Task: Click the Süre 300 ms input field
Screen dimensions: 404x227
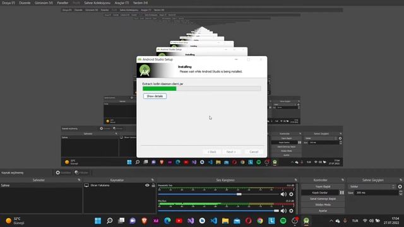Action: (377, 193)
